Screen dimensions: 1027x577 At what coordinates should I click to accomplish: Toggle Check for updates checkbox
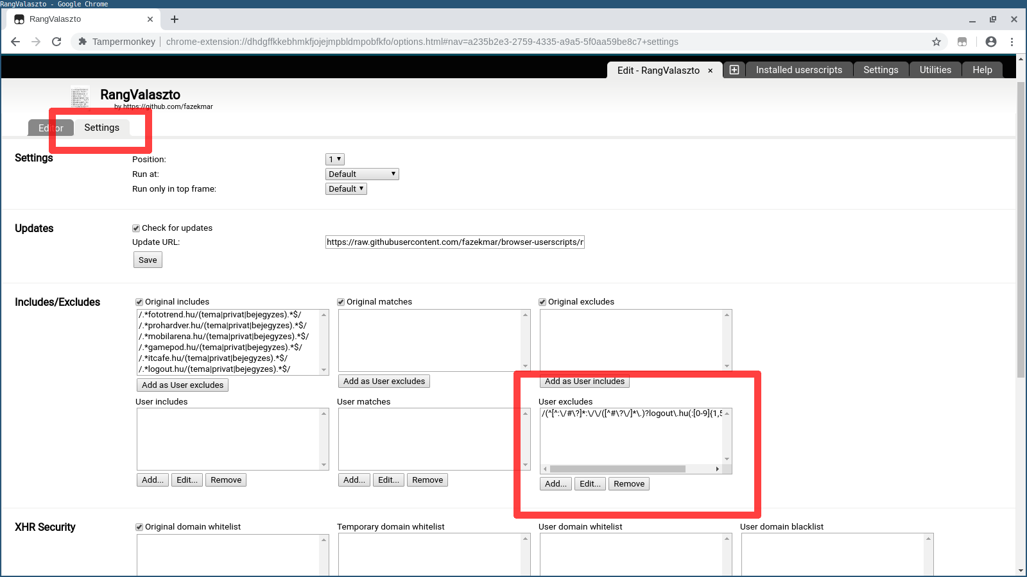pyautogui.click(x=136, y=228)
